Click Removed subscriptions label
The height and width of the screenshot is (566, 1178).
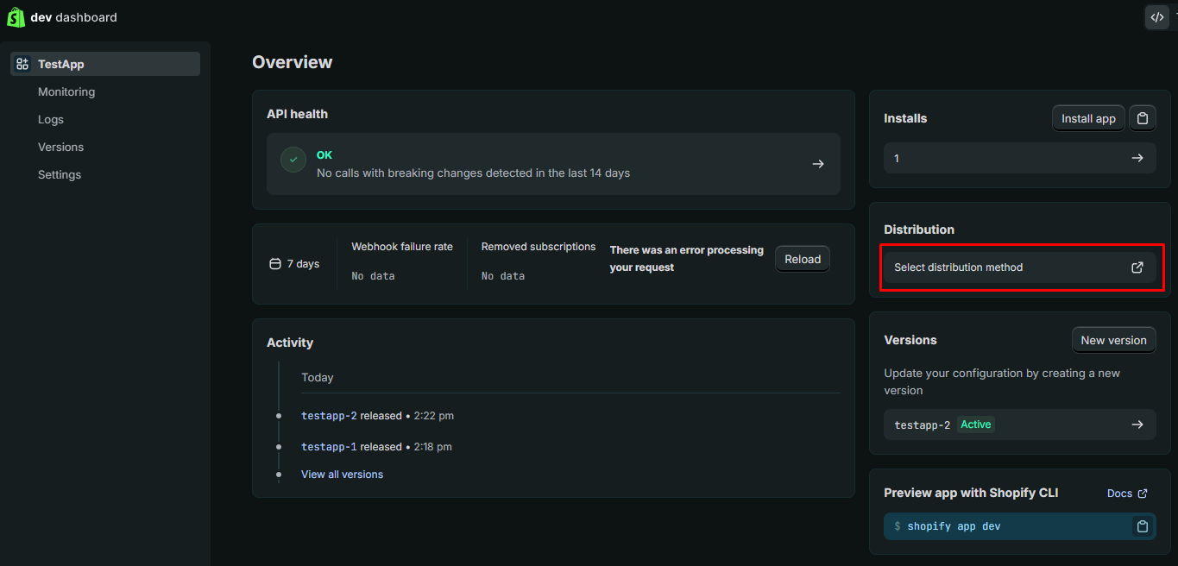539,247
